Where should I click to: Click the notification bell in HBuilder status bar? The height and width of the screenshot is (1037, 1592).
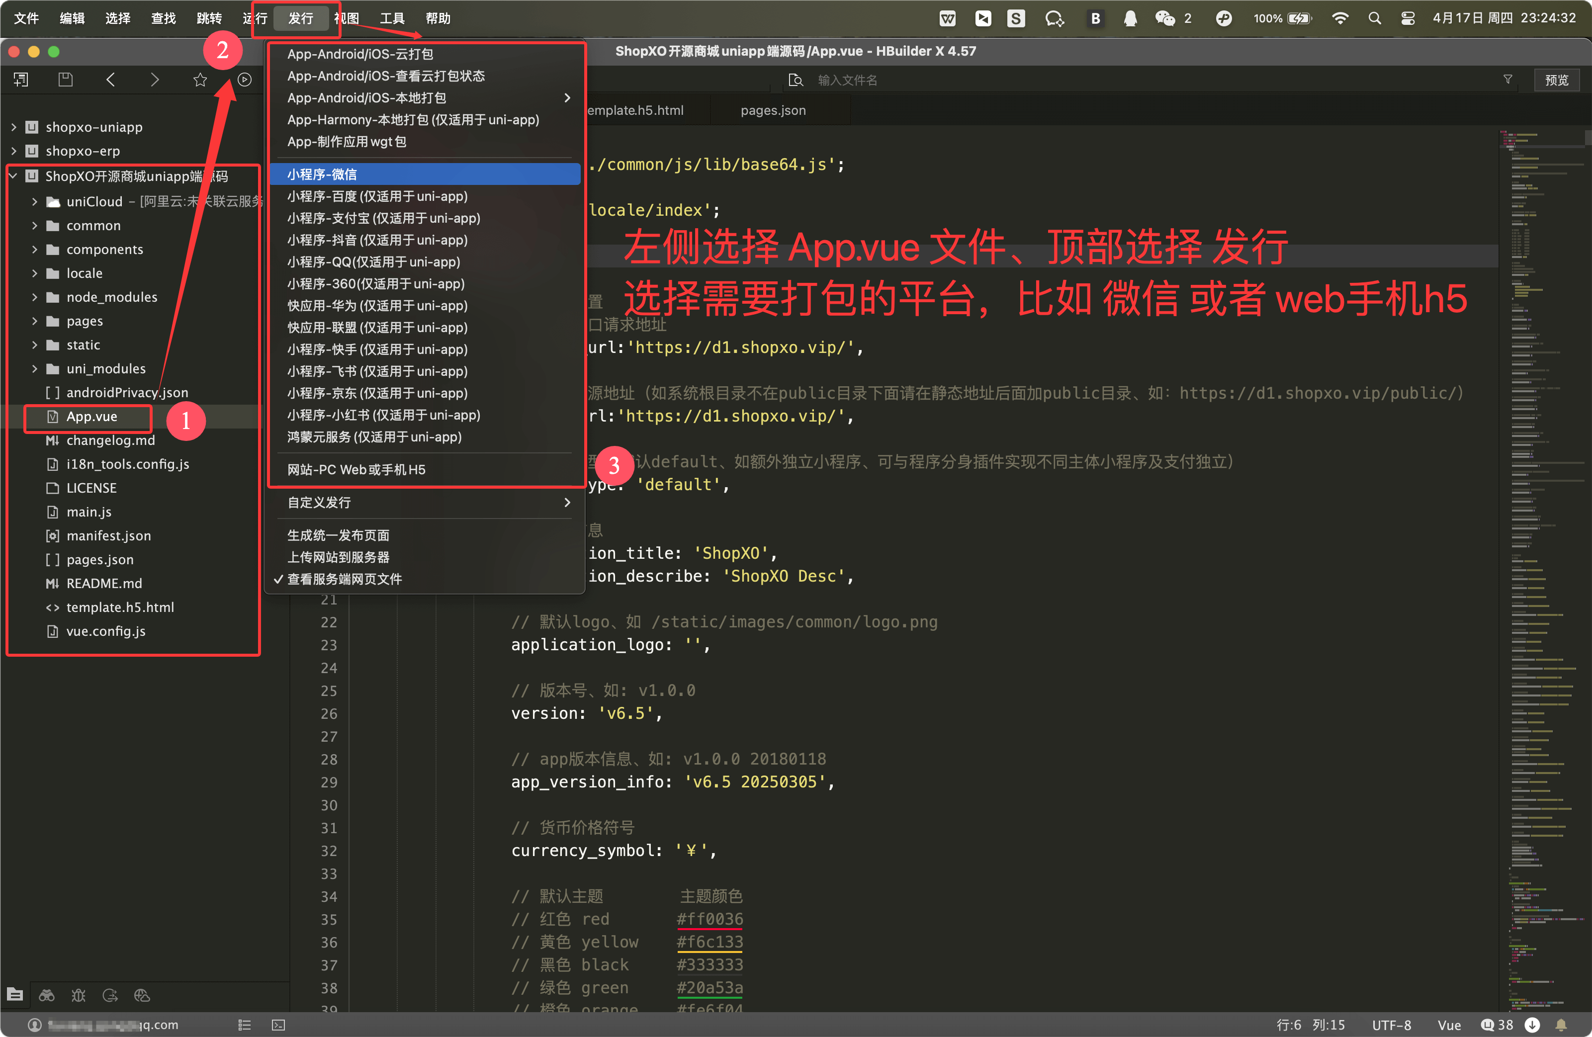tap(1561, 1024)
